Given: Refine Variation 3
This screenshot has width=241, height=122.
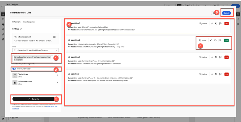Looking at the screenshot, I should pyautogui.click(x=203, y=57).
